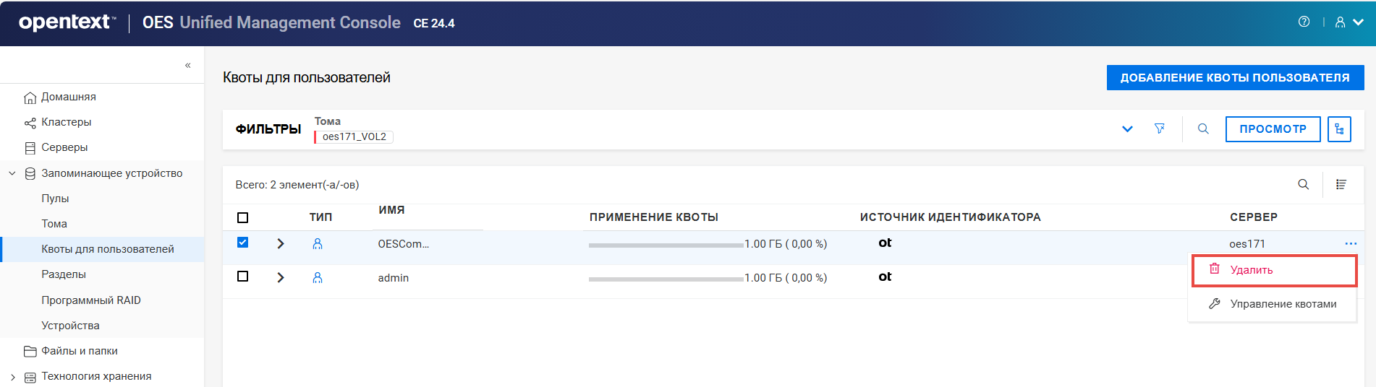This screenshot has height=387, width=1376.
Task: Toggle the select-all header checkbox
Action: 243,217
